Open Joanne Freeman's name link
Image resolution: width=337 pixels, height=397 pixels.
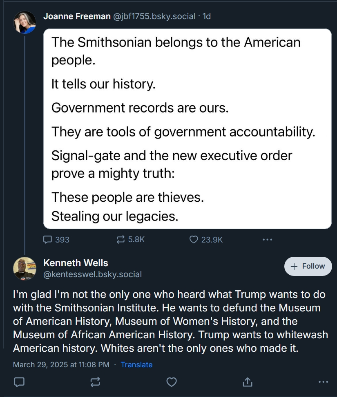(x=77, y=16)
